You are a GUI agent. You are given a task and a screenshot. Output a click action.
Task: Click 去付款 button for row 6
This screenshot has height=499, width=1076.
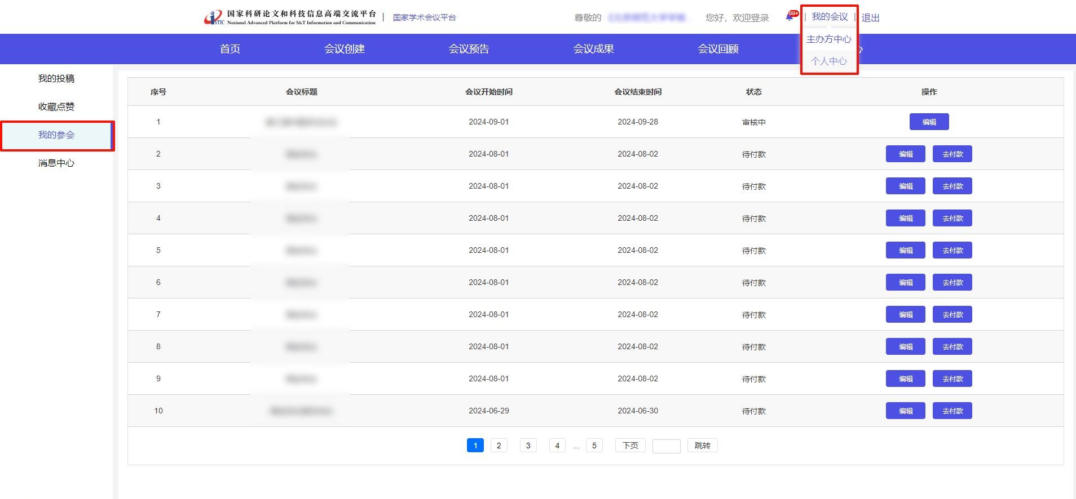[952, 282]
